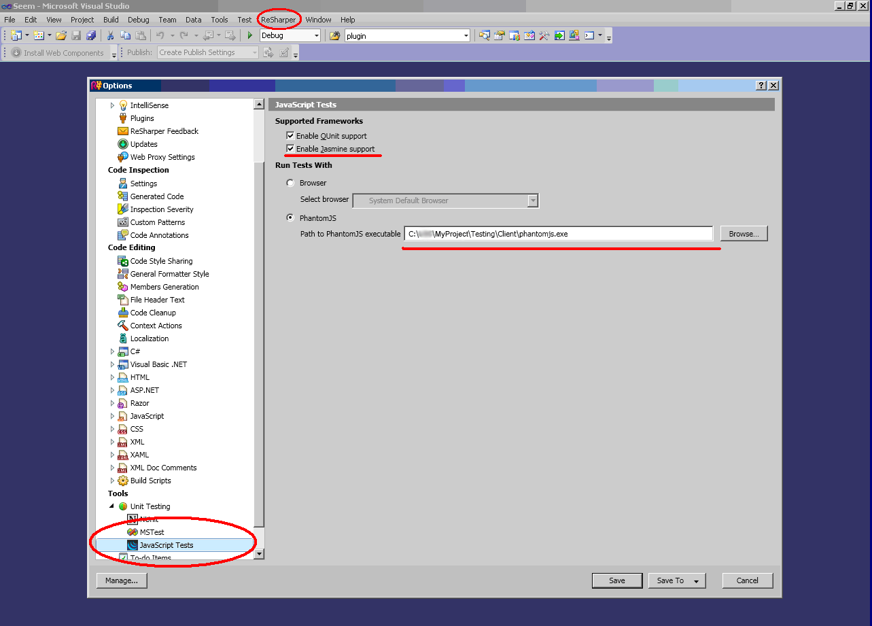Click the Find in Files icon

tap(334, 35)
